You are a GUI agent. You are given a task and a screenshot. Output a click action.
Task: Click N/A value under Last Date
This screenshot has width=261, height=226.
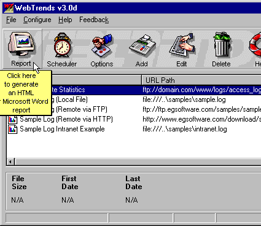[x=131, y=200]
